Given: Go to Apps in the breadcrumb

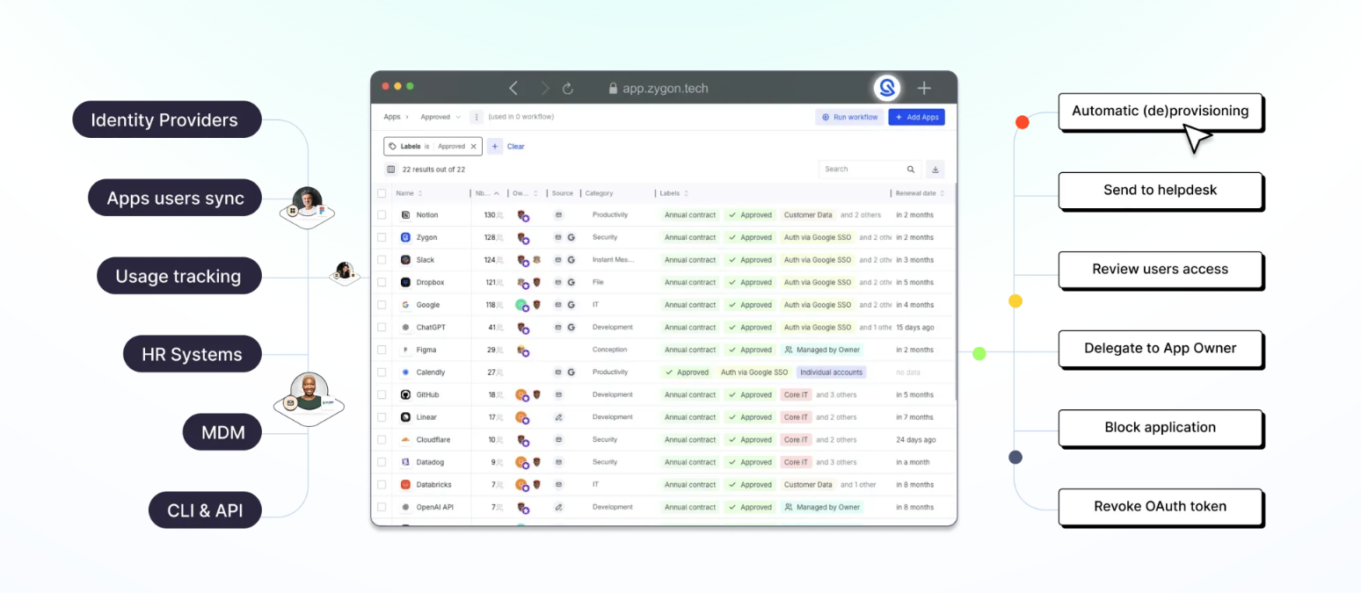Looking at the screenshot, I should [x=391, y=117].
